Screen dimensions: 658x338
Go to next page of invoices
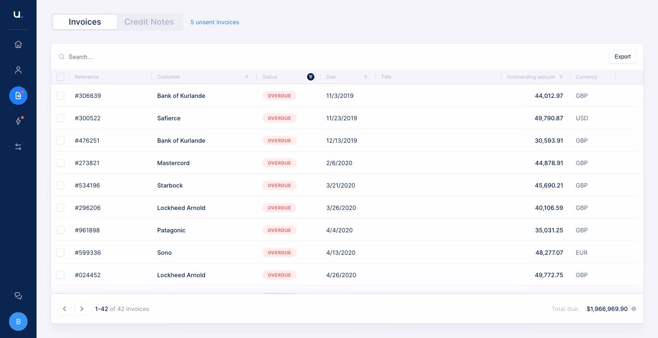pos(81,309)
